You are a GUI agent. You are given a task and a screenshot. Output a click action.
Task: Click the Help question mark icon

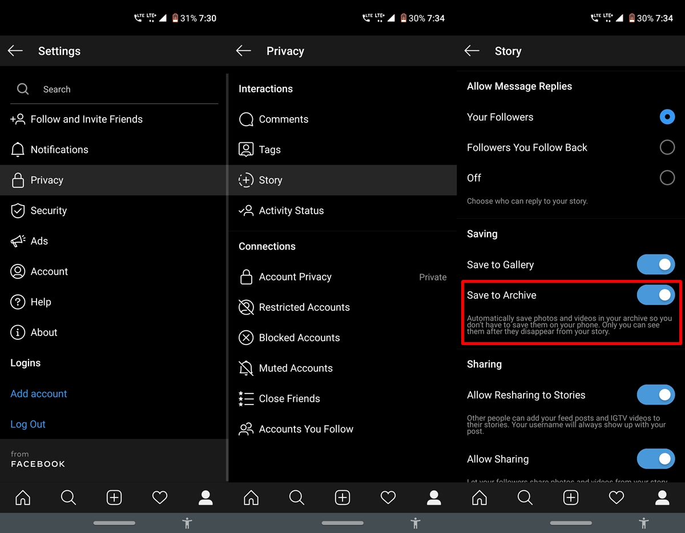(x=18, y=302)
